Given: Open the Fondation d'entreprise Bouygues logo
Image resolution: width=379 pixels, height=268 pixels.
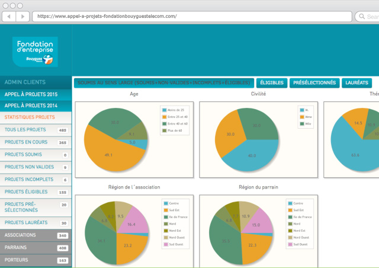Looking at the screenshot, I should tap(35, 52).
